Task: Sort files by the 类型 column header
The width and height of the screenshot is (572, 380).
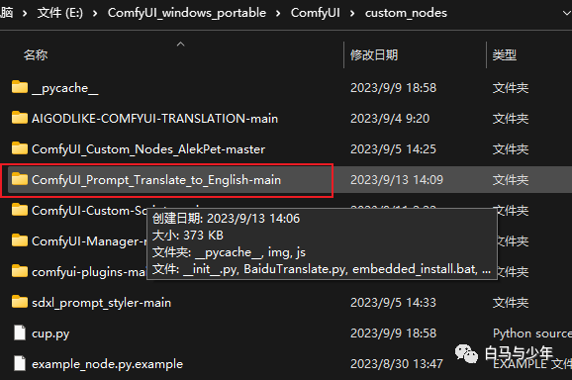Action: point(505,55)
